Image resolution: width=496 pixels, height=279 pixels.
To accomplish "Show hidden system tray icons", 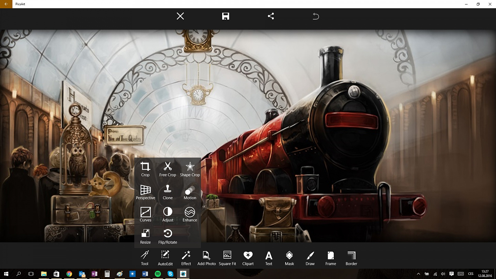I will click(x=418, y=274).
